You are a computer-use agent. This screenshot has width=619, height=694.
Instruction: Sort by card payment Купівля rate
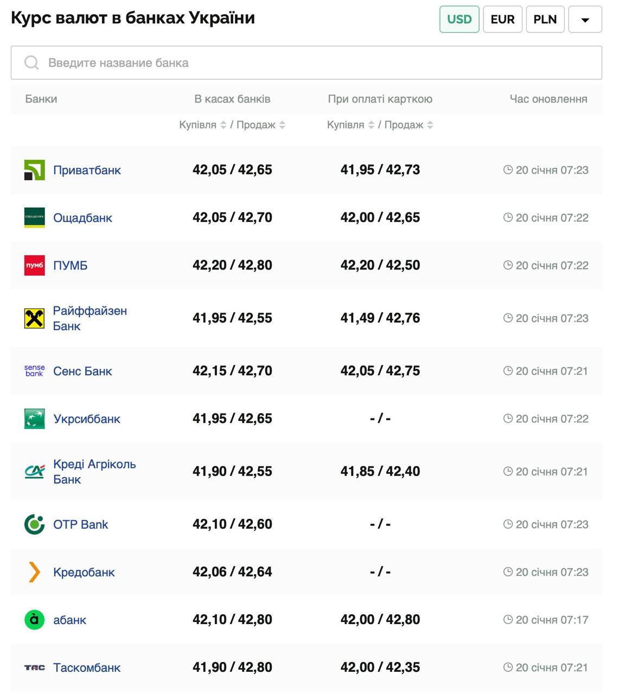(x=371, y=125)
